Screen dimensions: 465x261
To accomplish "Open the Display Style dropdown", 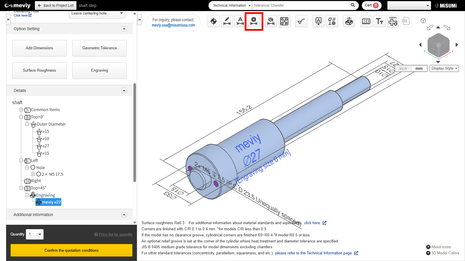I will point(444,68).
